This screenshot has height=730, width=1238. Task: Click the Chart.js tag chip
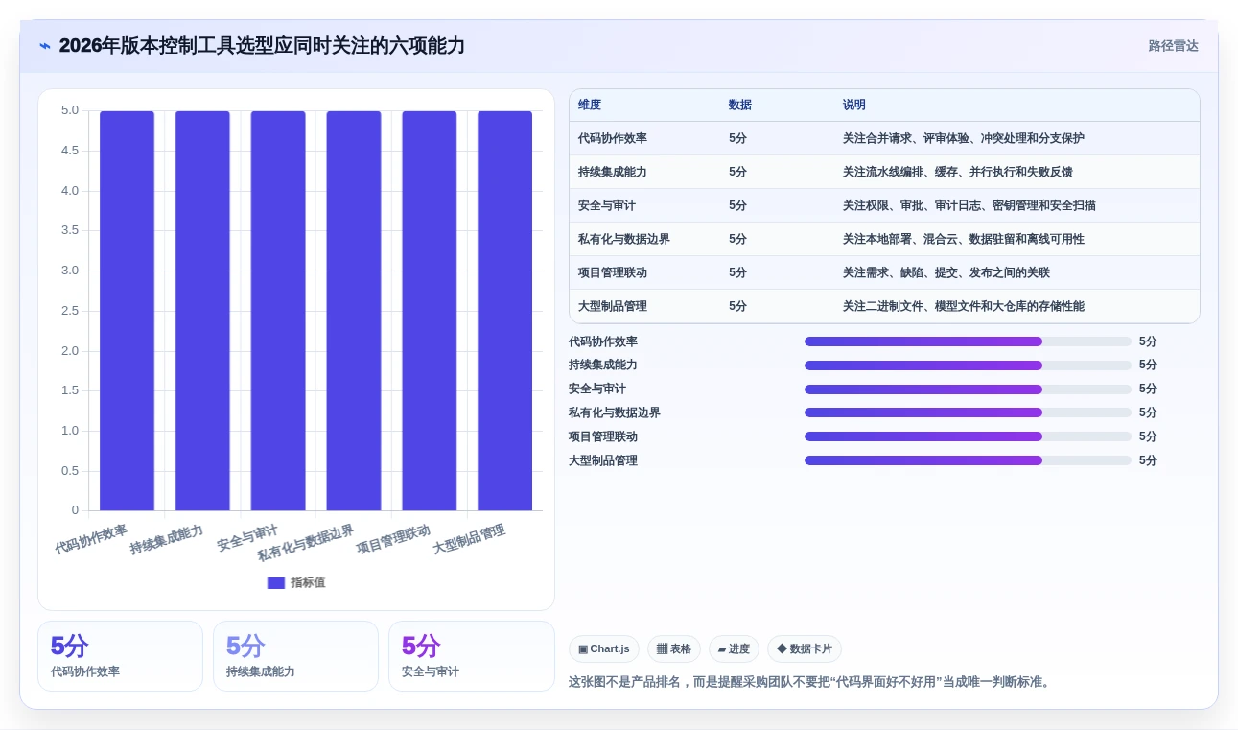pyautogui.click(x=604, y=649)
